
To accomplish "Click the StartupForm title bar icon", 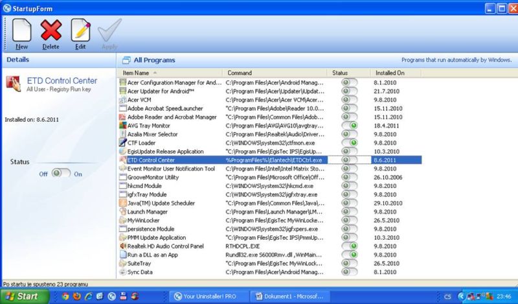I will (6, 8).
